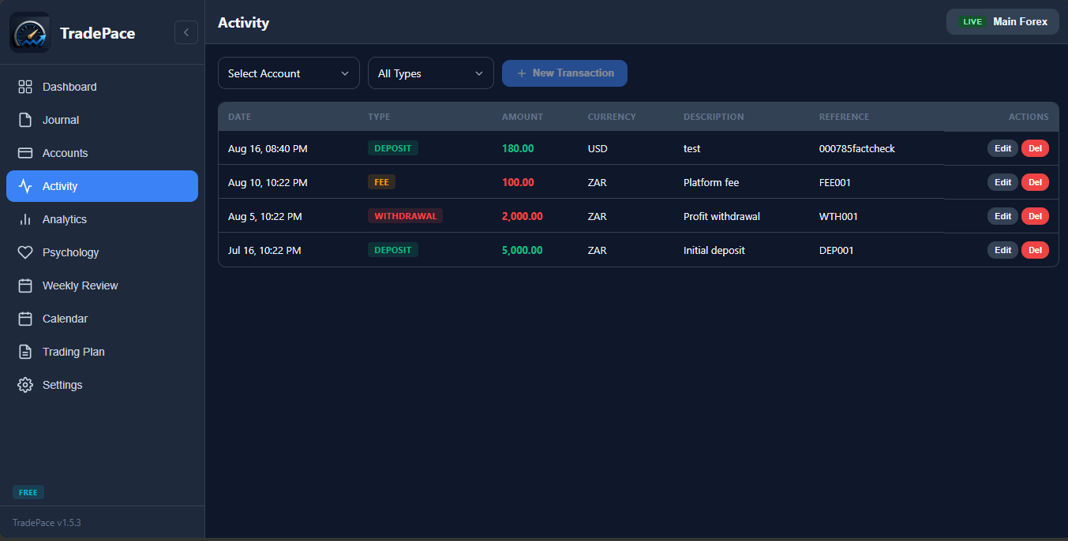The width and height of the screenshot is (1068, 541).
Task: Edit the Platform fee transaction
Action: [1002, 182]
